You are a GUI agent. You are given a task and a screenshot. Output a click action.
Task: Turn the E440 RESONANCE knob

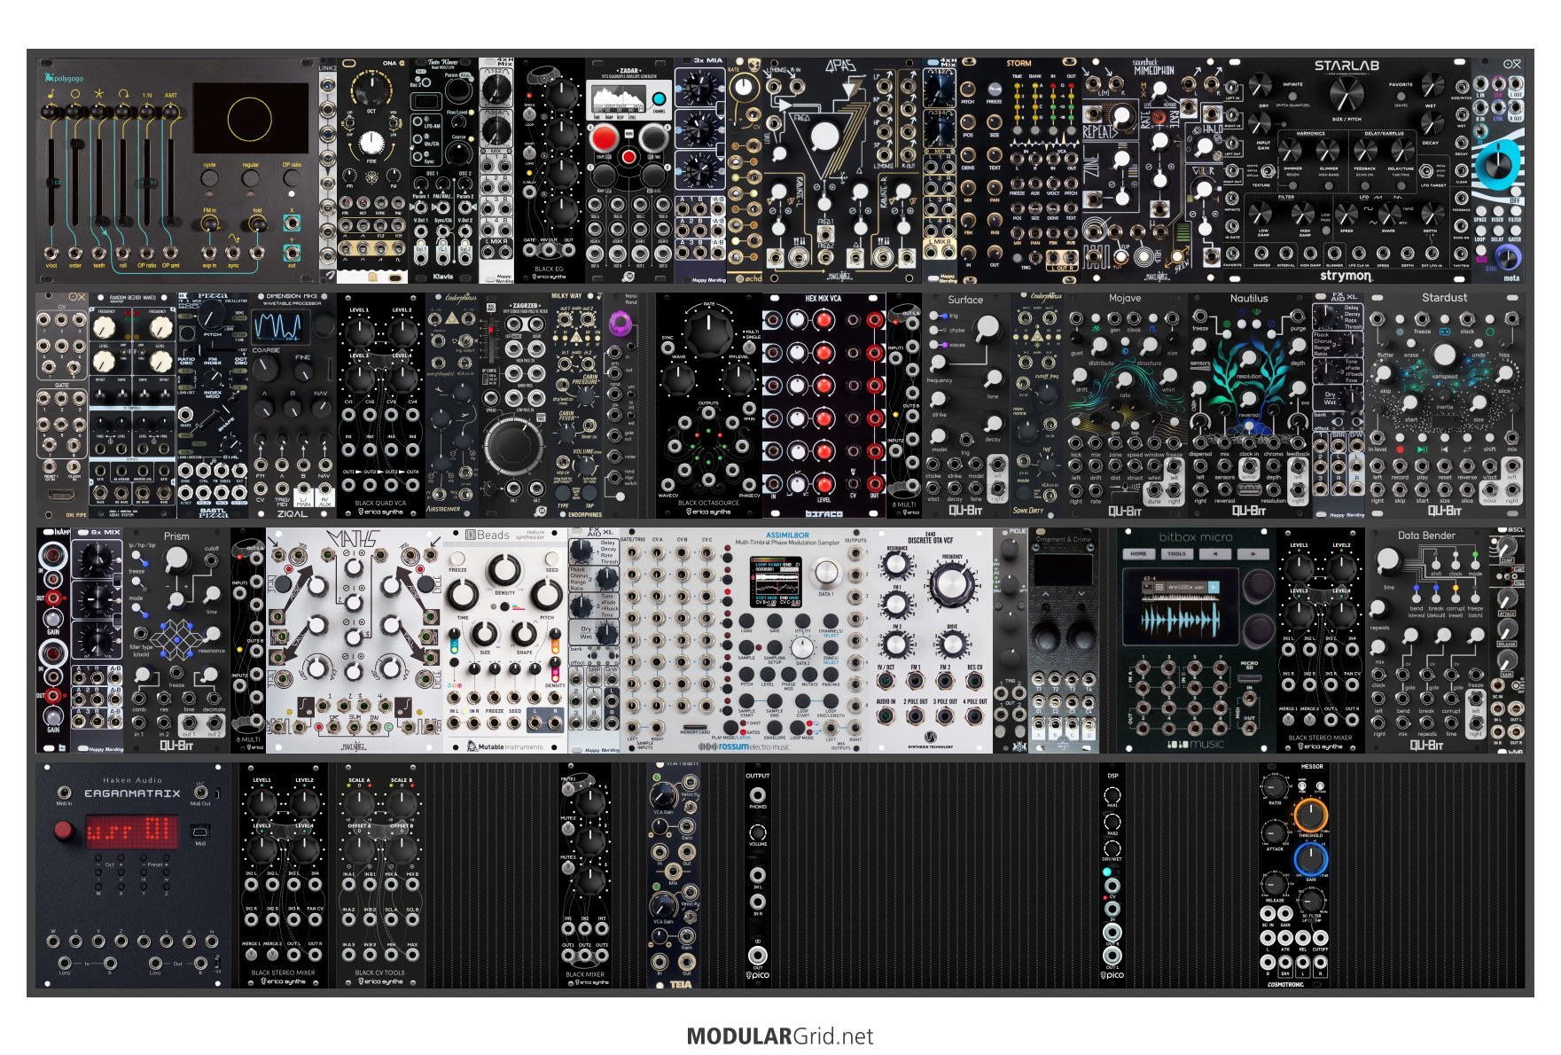coord(896,565)
